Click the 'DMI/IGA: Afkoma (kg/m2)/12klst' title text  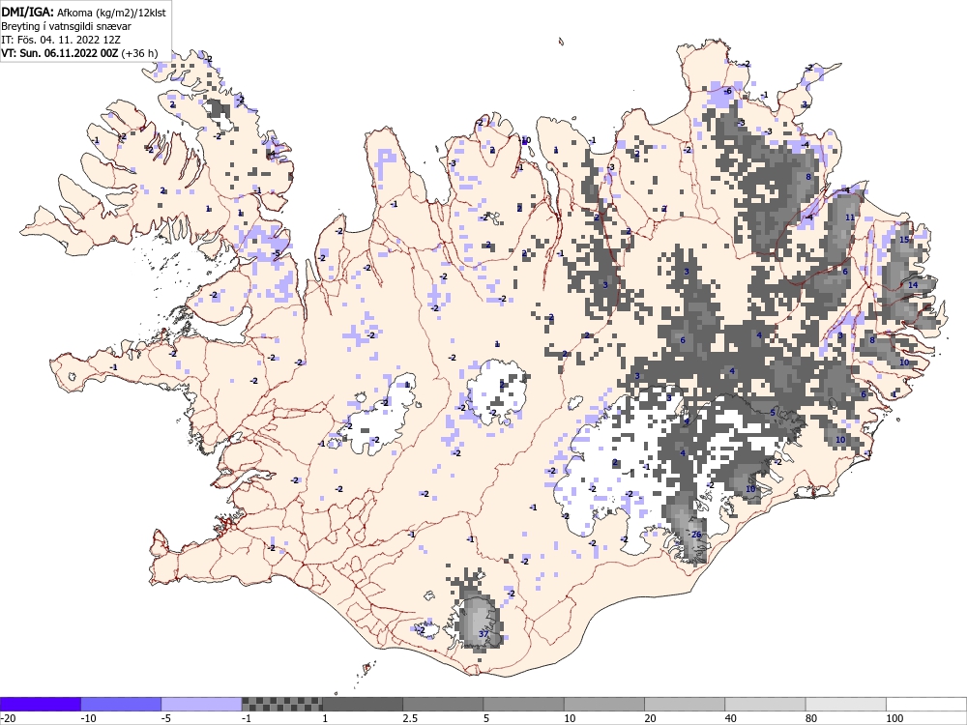click(83, 13)
